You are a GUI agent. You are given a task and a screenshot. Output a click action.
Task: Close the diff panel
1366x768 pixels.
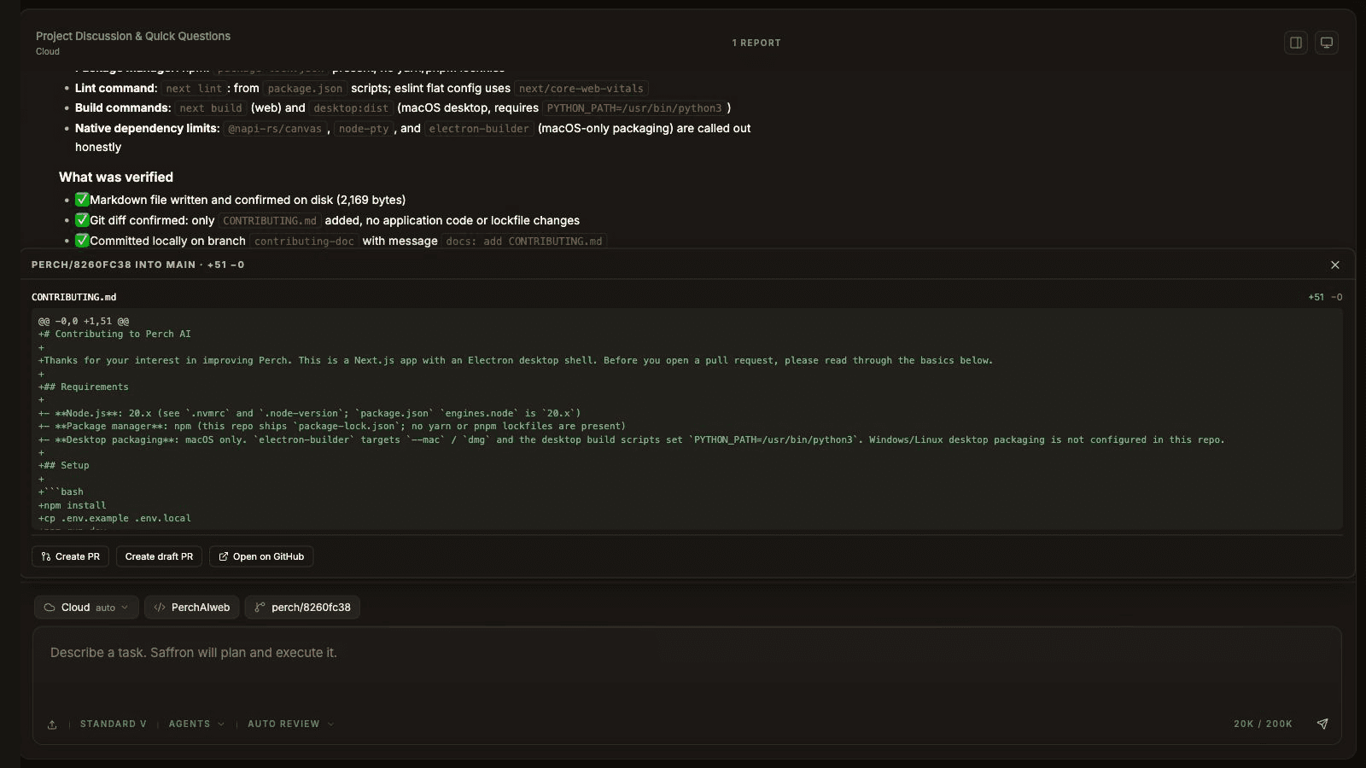click(1335, 265)
